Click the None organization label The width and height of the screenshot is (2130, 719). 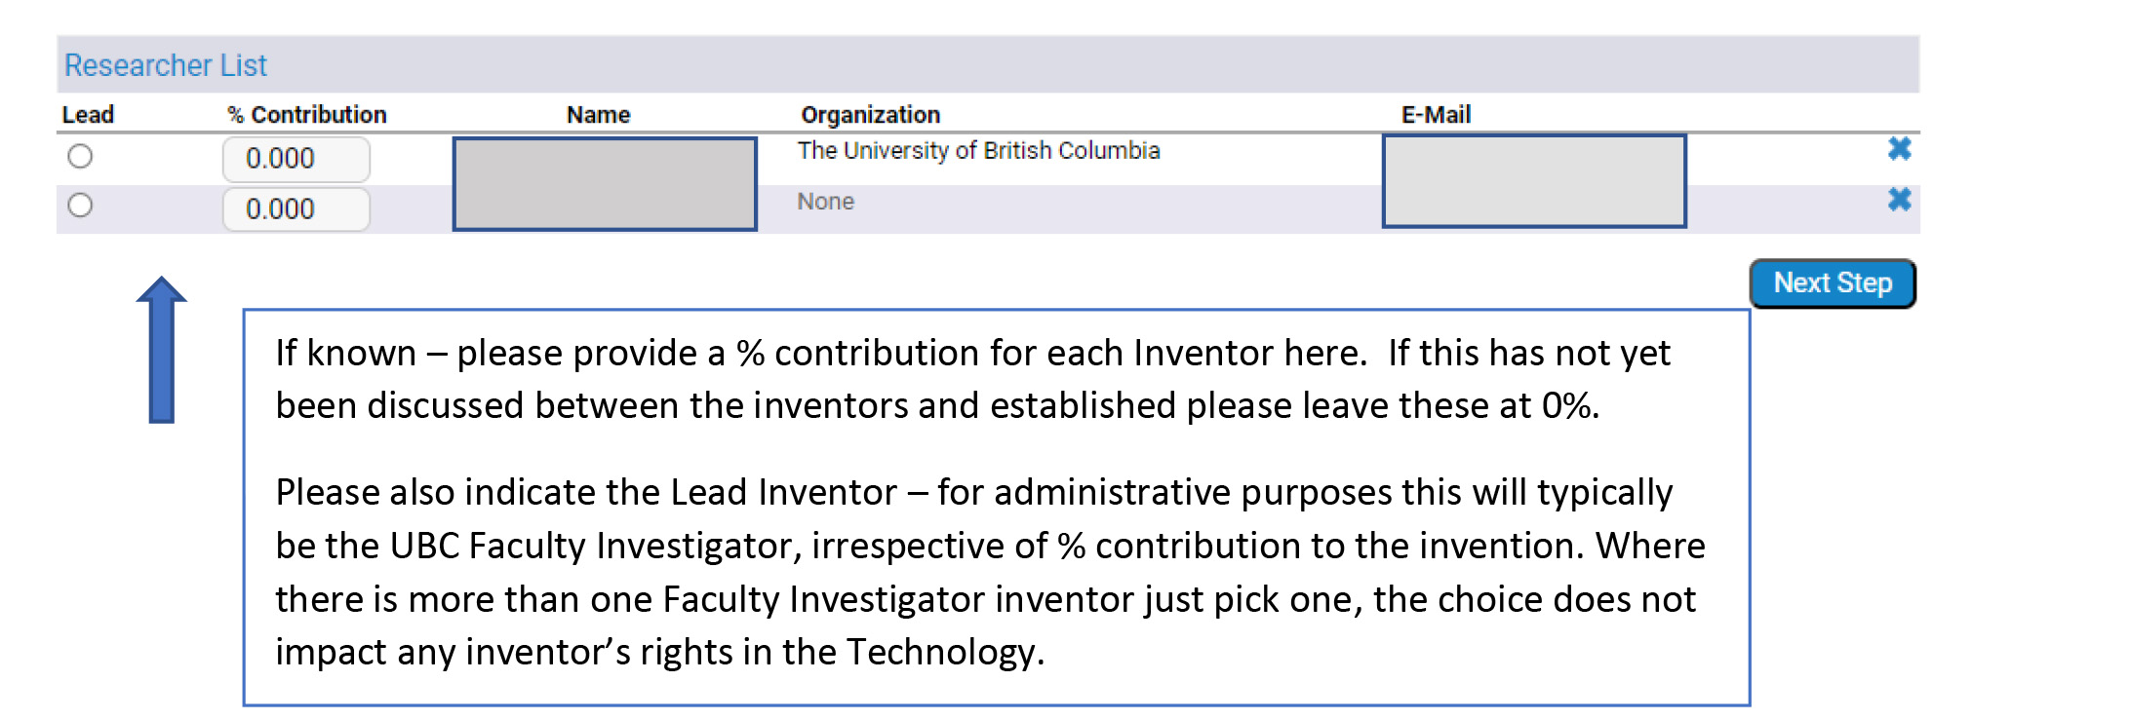click(825, 202)
